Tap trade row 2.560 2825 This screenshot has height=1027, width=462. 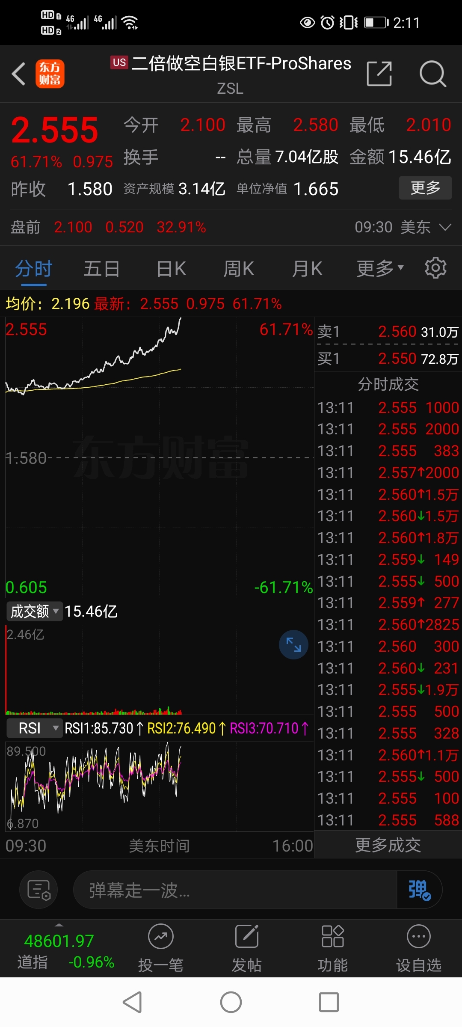pyautogui.click(x=388, y=625)
